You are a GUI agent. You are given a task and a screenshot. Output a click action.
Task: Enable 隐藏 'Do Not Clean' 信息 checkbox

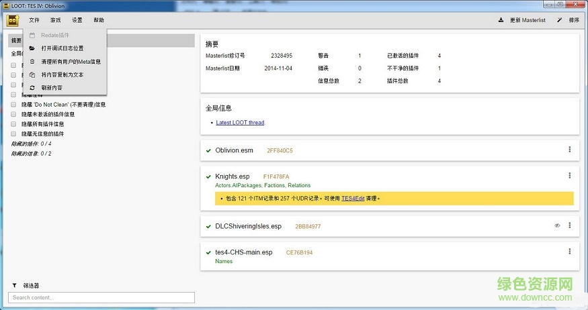pos(14,105)
